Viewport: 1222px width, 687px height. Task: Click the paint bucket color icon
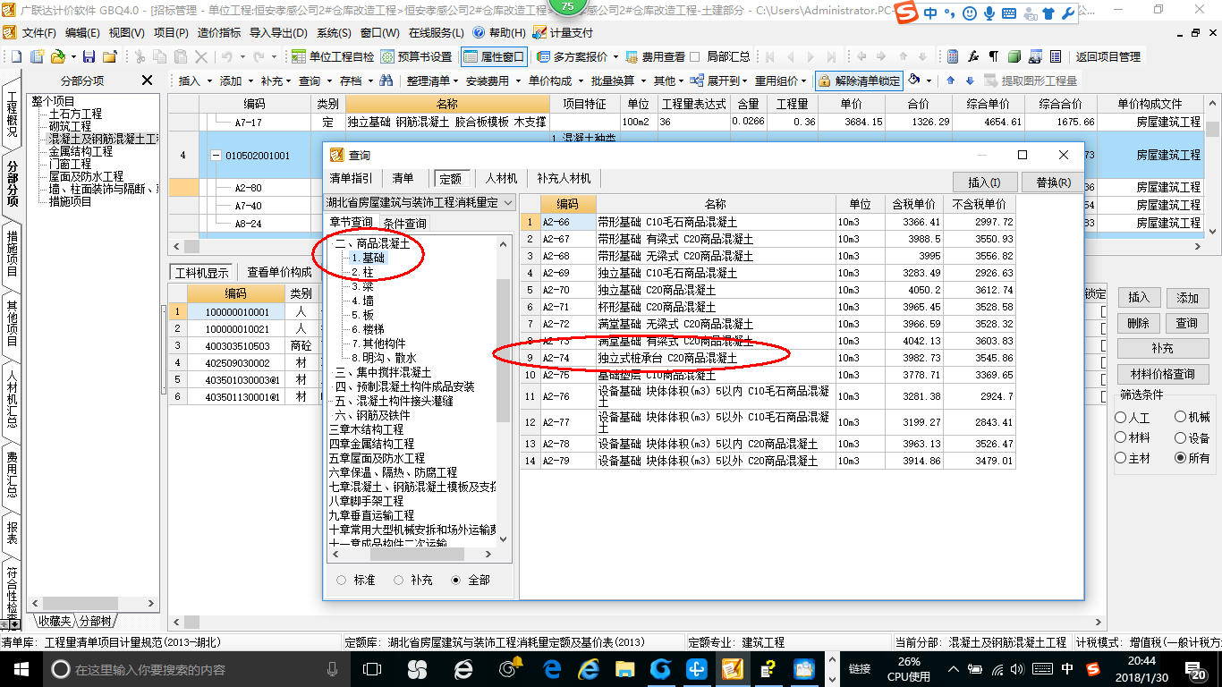click(914, 81)
